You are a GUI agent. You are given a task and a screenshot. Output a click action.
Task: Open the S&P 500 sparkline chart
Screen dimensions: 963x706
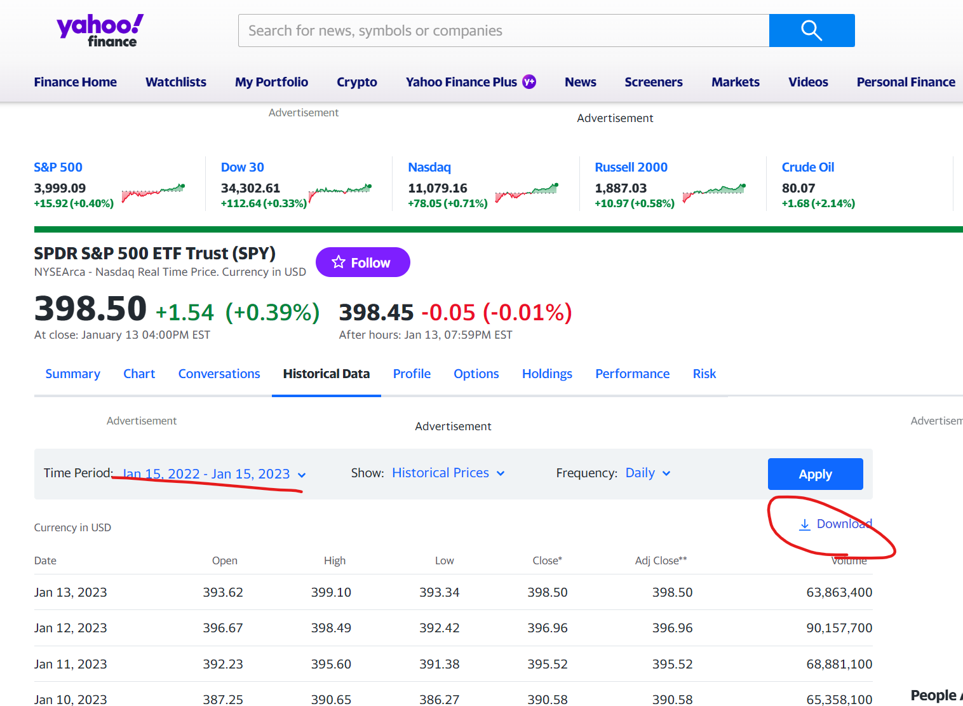click(x=153, y=193)
